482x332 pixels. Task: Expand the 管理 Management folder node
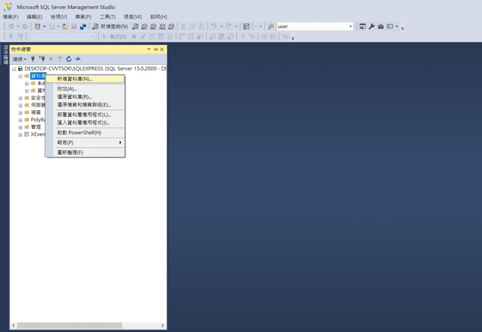click(20, 127)
